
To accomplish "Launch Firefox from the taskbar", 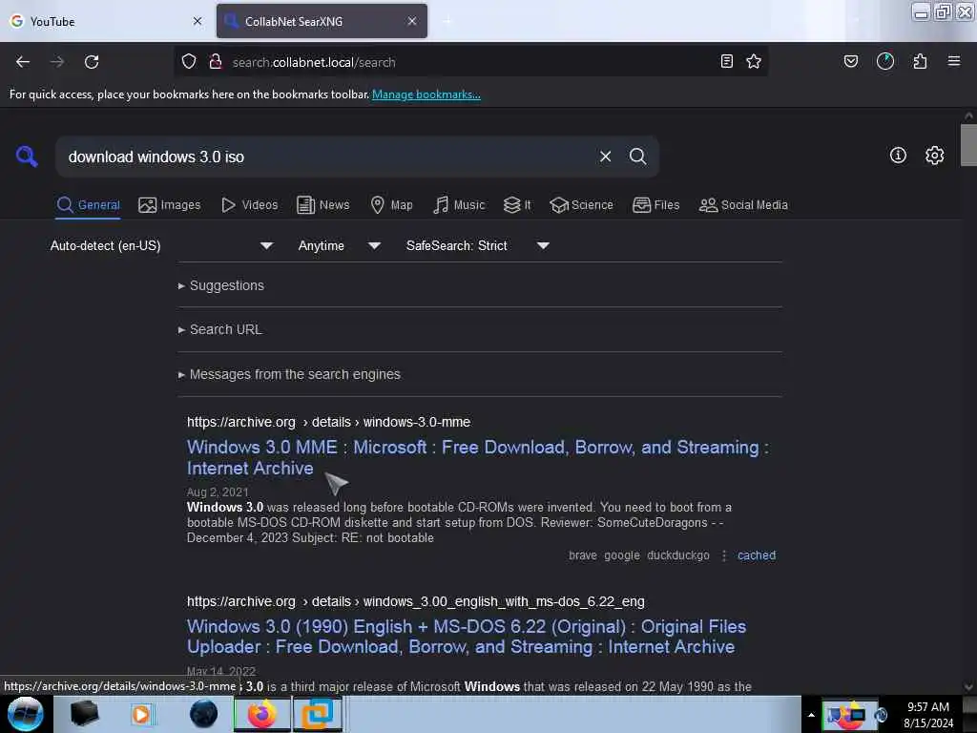I will click(x=262, y=714).
